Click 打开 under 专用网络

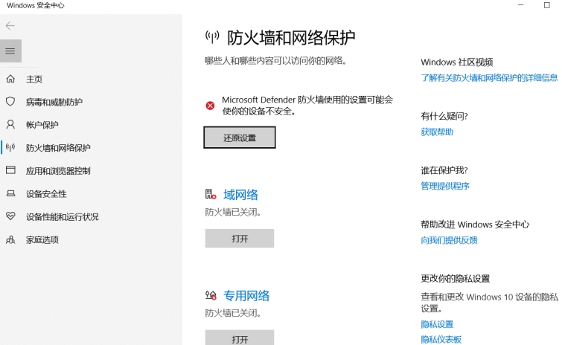pyautogui.click(x=240, y=338)
